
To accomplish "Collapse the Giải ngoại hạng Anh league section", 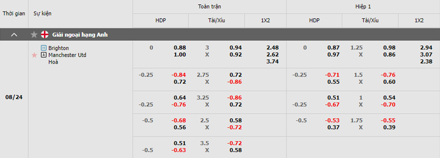I will 14,34.
